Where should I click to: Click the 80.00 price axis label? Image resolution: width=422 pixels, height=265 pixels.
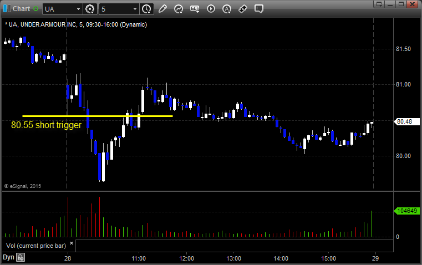pyautogui.click(x=403, y=156)
